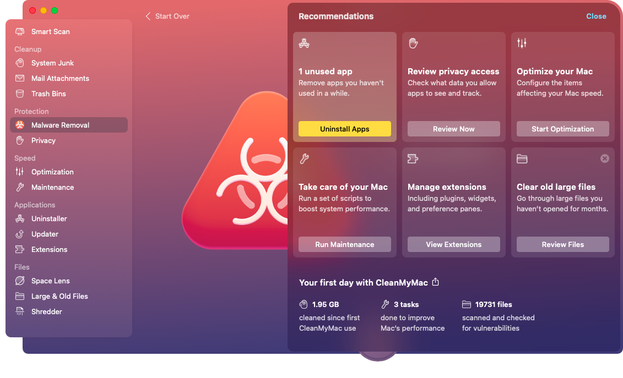Open Extensions in sidebar

(x=69, y=250)
